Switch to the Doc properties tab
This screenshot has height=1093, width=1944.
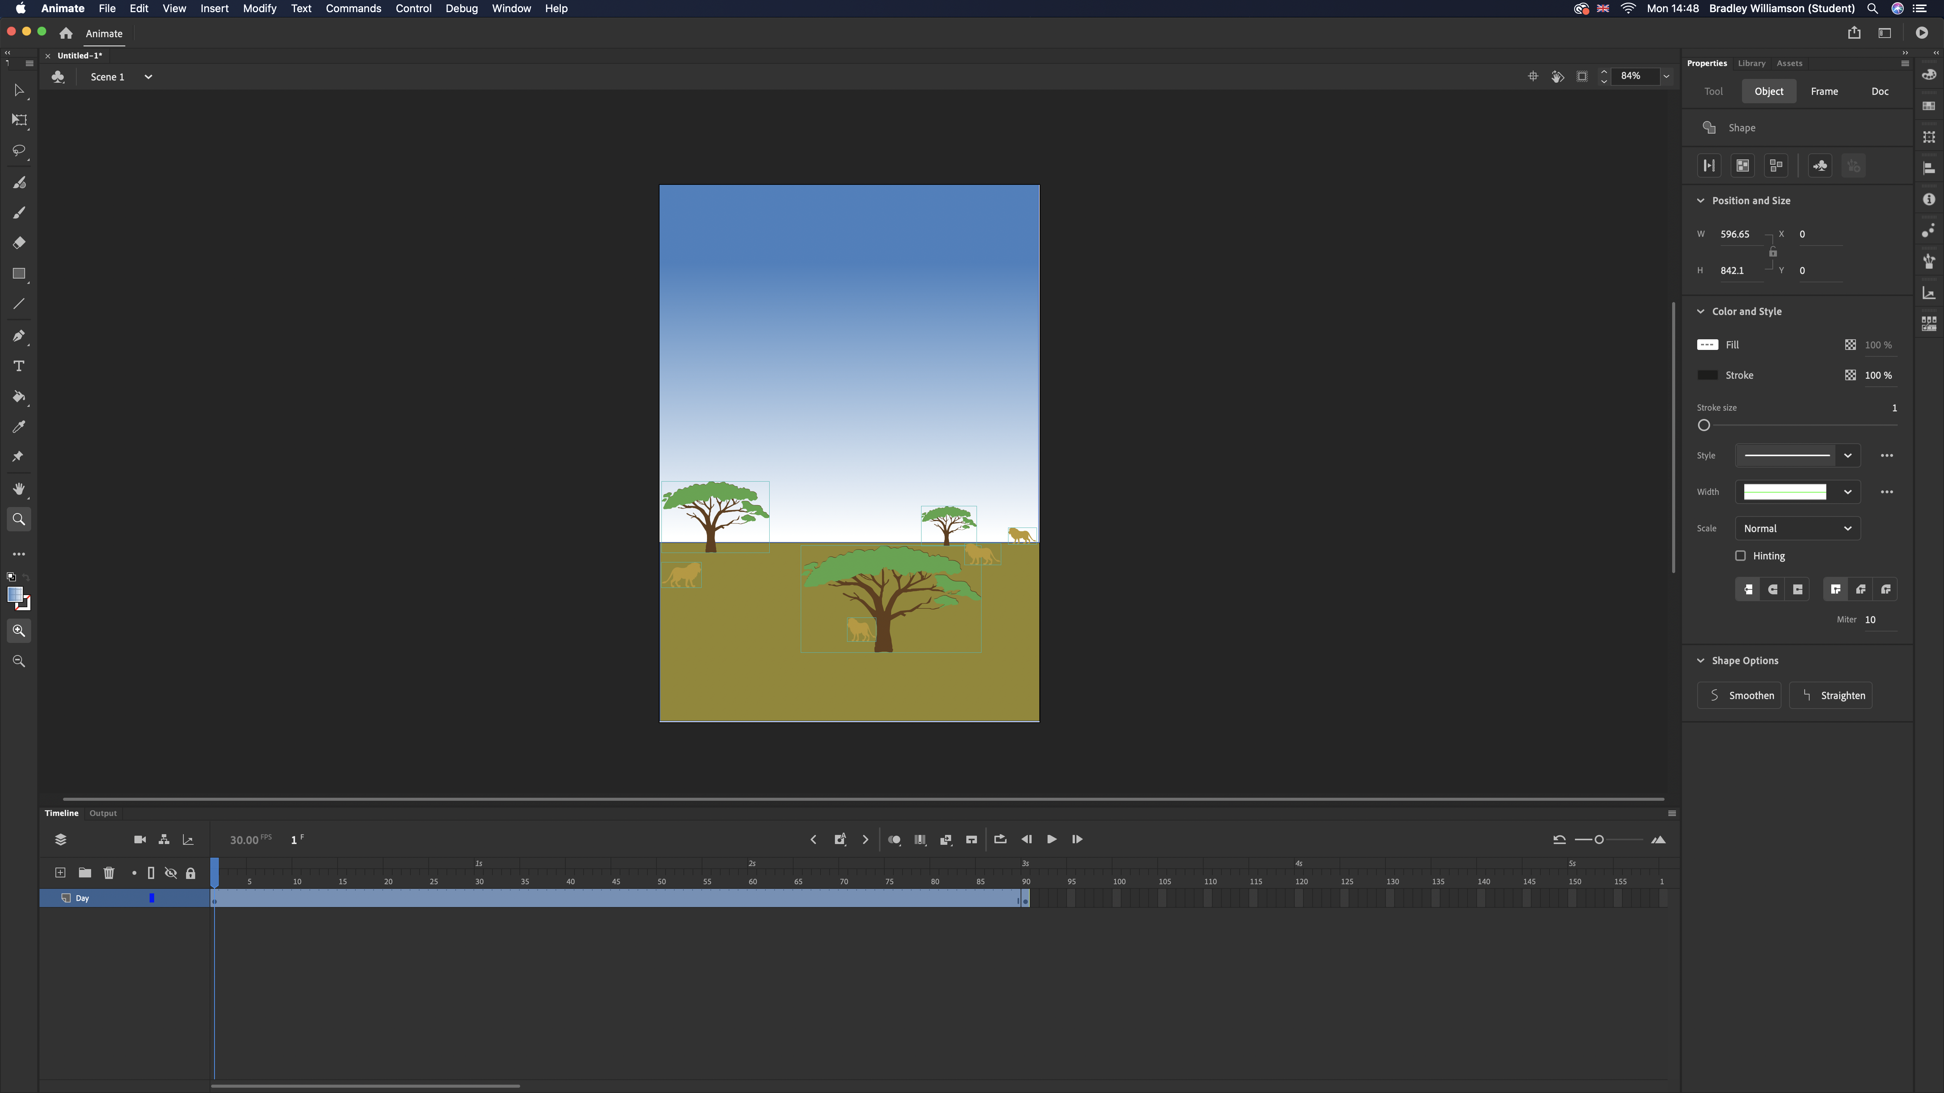pyautogui.click(x=1879, y=91)
